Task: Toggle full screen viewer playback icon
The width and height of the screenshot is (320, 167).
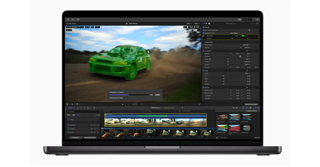Action: click(x=199, y=104)
